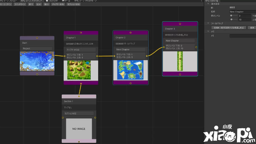The height and width of the screenshot is (144, 256).
Task: Select the RPG Setting panel tab
Action: point(212,1)
